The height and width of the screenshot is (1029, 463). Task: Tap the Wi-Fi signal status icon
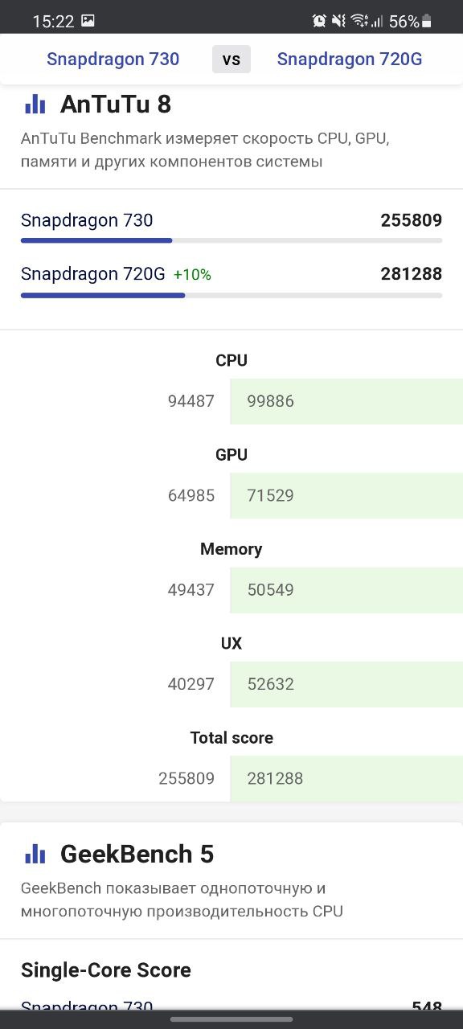pyautogui.click(x=361, y=21)
